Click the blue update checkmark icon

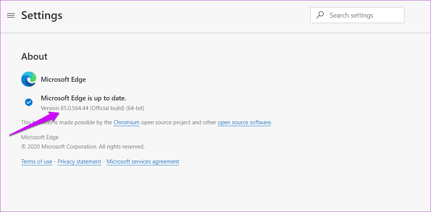point(28,102)
